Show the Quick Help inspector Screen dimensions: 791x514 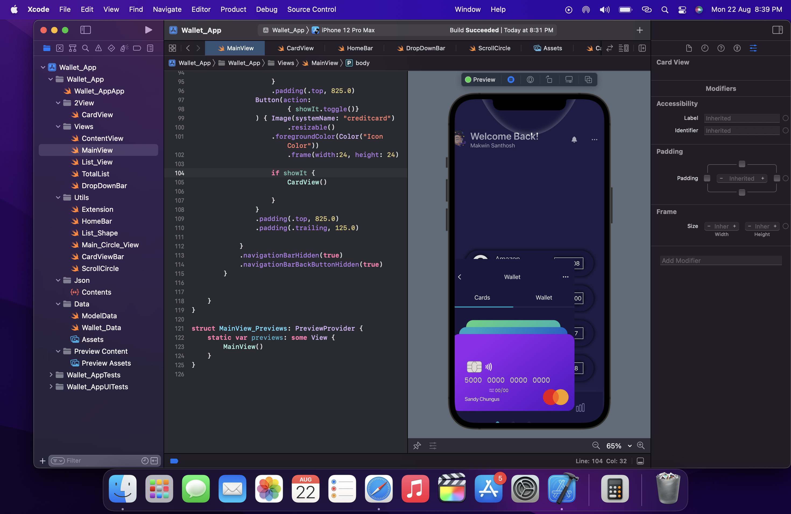(721, 48)
